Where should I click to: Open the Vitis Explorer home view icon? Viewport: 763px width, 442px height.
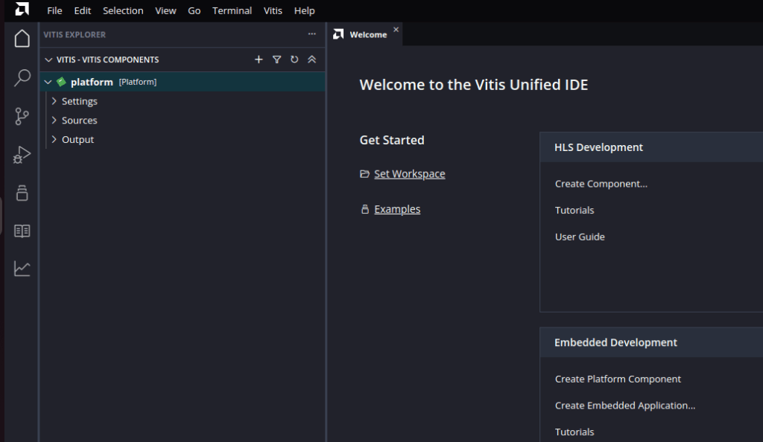(x=22, y=39)
